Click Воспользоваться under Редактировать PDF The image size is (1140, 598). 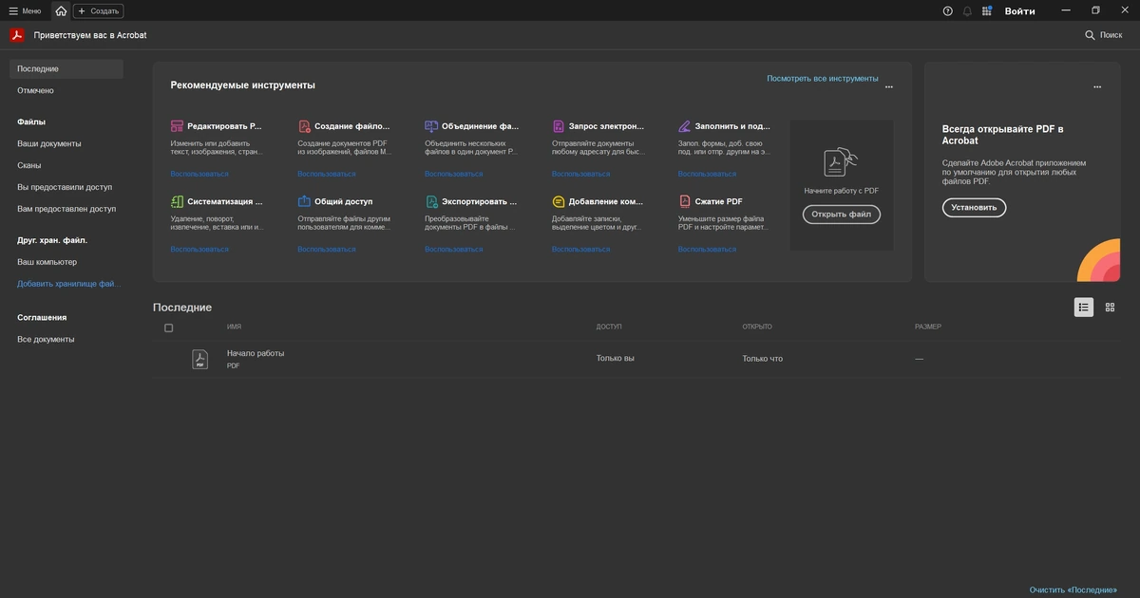199,174
